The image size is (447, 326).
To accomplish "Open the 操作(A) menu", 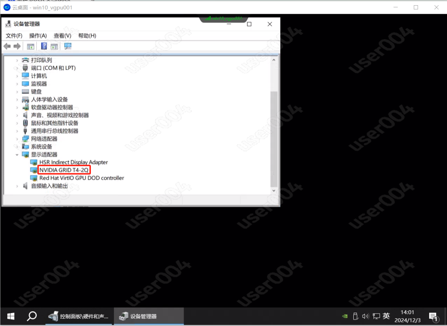I will (38, 35).
